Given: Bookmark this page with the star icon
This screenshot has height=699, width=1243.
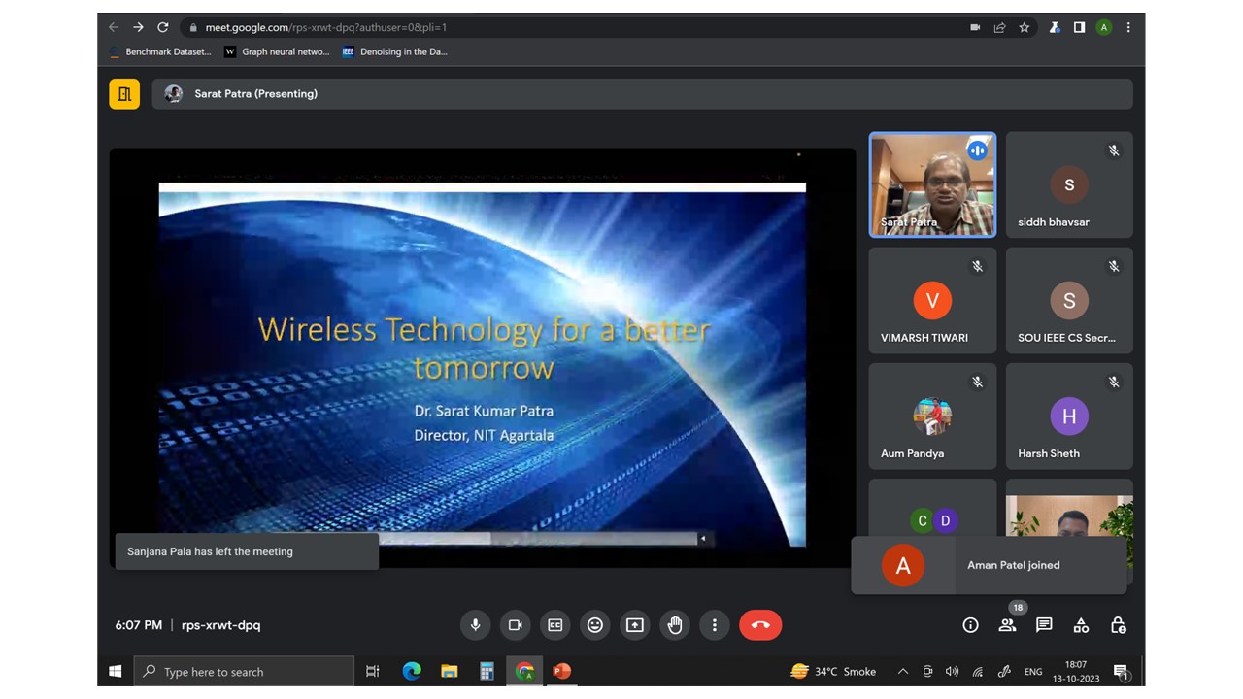Looking at the screenshot, I should coord(1024,28).
